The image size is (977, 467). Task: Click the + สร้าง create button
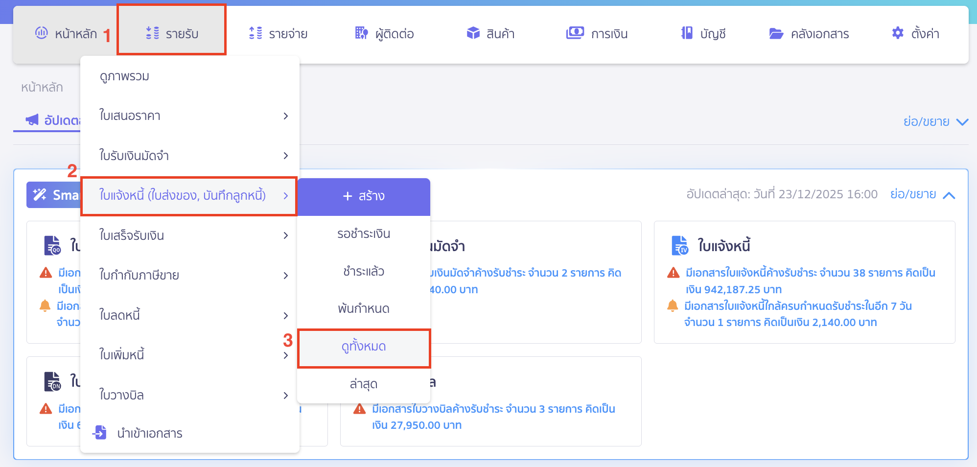[364, 196]
